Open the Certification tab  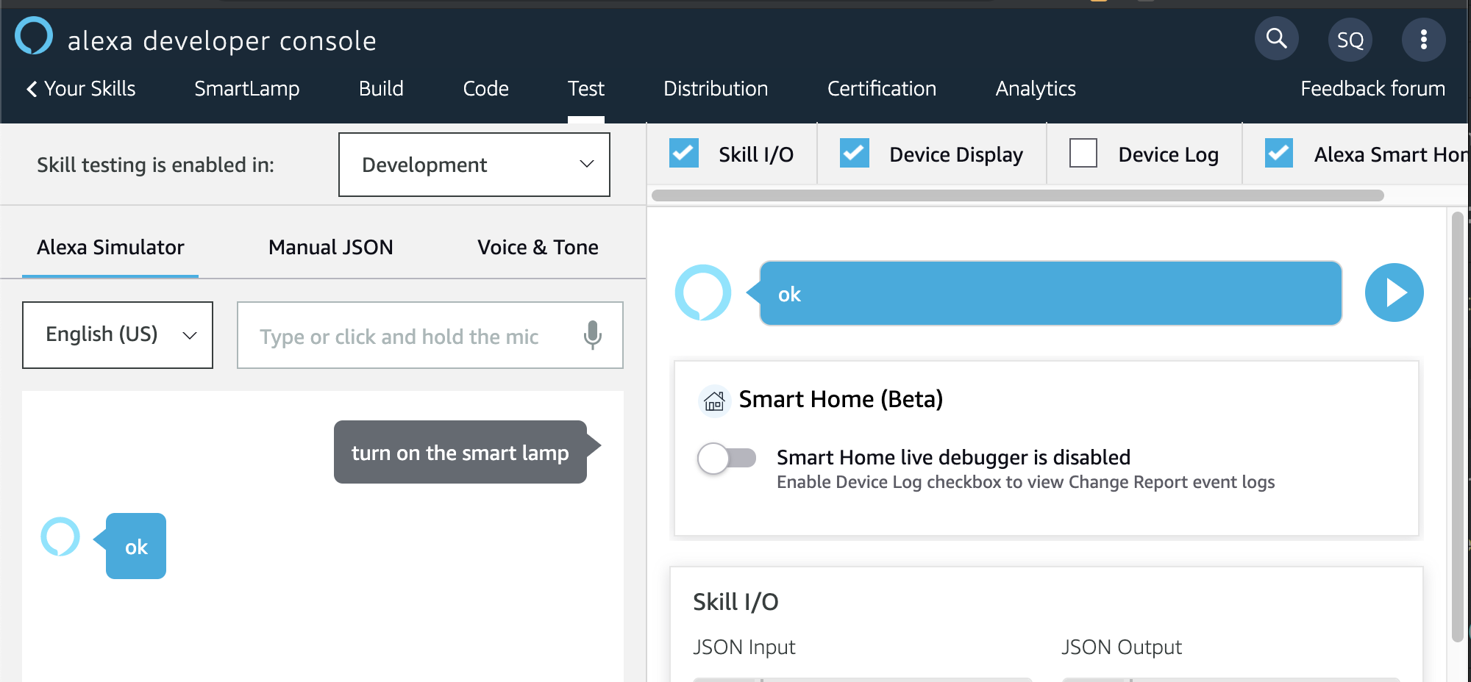coord(882,89)
